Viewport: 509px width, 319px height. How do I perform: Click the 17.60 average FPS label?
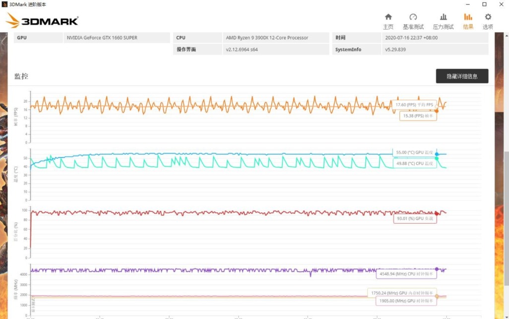(x=414, y=105)
